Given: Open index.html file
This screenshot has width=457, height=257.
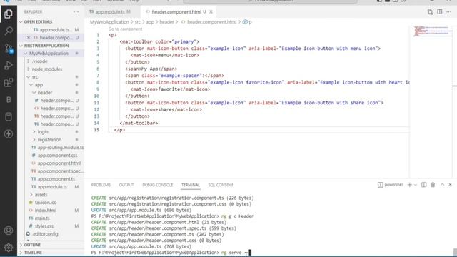Looking at the screenshot, I should pos(46,211).
